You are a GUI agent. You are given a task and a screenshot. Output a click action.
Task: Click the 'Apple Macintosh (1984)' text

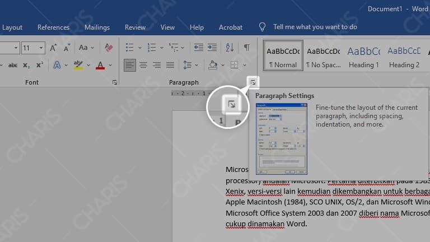click(266, 202)
